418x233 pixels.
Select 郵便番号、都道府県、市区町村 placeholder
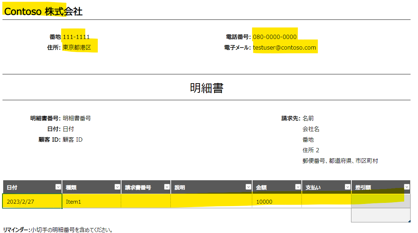[x=340, y=161]
